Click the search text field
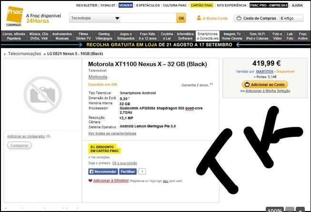The width and height of the screenshot is (311, 212). pyautogui.click(x=148, y=18)
